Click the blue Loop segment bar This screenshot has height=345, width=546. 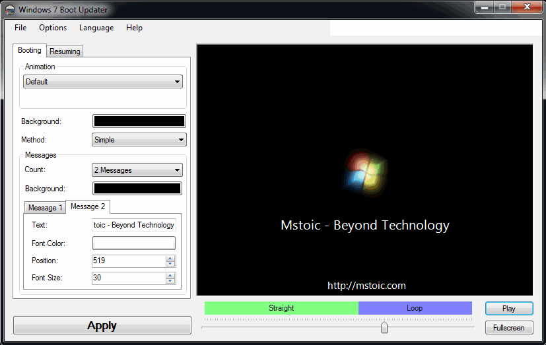(415, 308)
